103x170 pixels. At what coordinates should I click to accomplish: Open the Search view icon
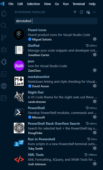coord(4,26)
